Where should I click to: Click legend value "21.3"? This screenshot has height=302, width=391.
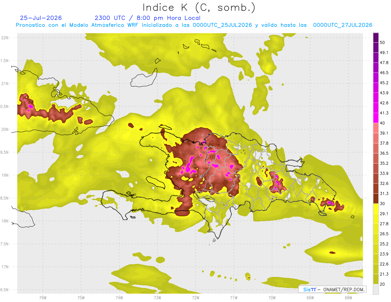(x=384, y=274)
